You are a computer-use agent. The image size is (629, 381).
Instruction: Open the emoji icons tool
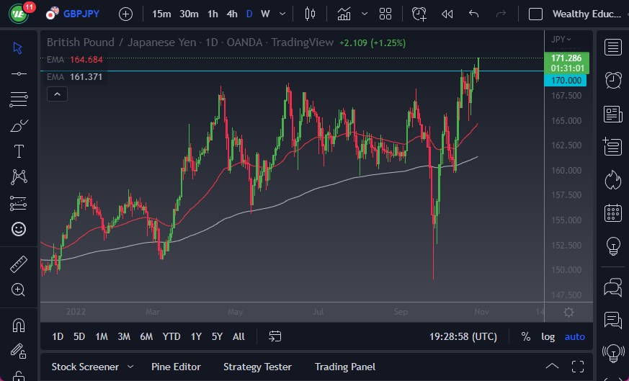pyautogui.click(x=19, y=229)
